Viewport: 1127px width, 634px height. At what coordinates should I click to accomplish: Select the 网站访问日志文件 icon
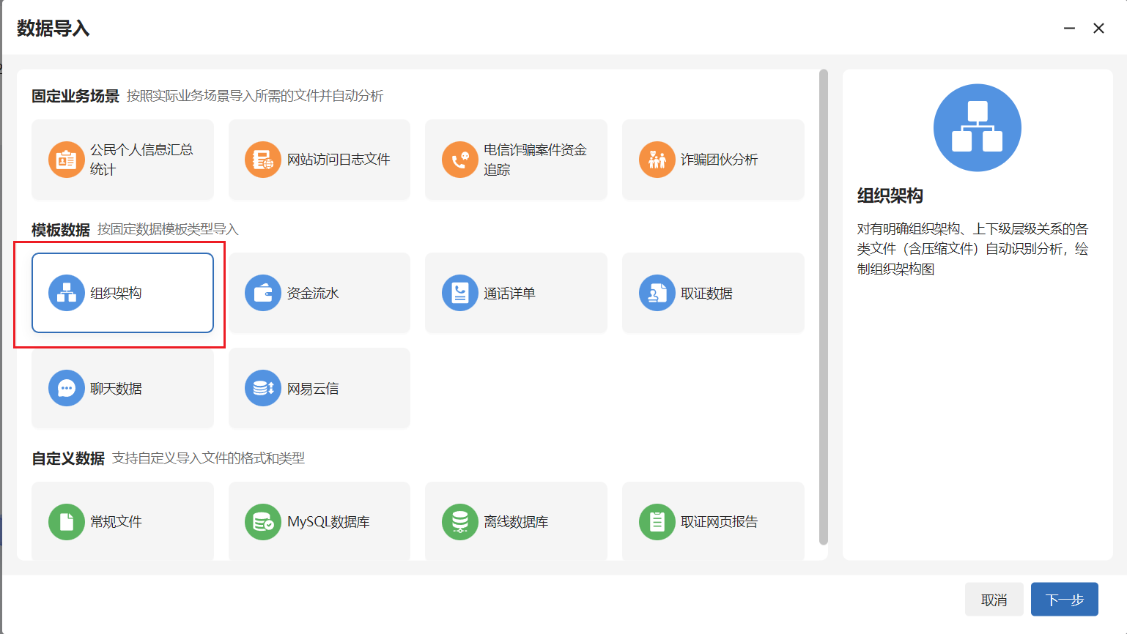(x=262, y=160)
